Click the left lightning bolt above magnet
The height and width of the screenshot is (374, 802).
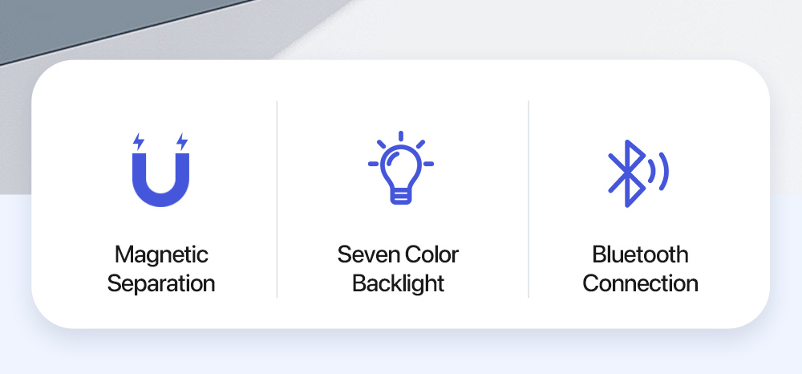tap(139, 142)
